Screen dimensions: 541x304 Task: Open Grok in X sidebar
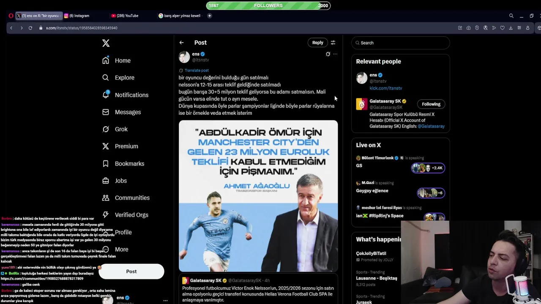click(115, 129)
